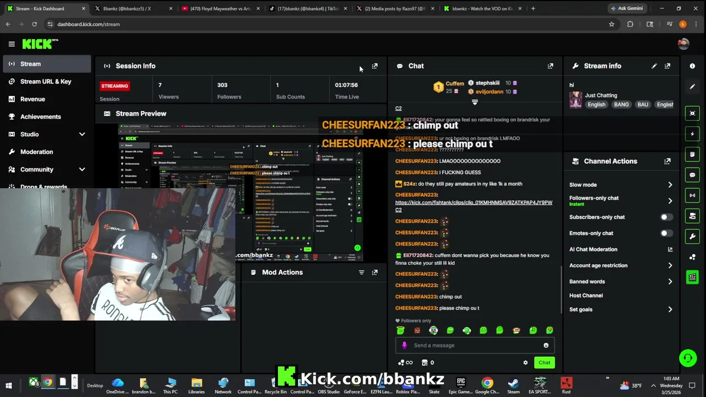Open the Windows Start menu
Image resolution: width=706 pixels, height=397 pixels.
point(9,385)
